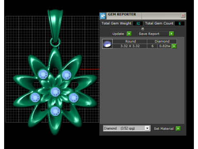Click the GEM REPORTER title bar
The width and height of the screenshot is (198, 149).
click(x=143, y=16)
